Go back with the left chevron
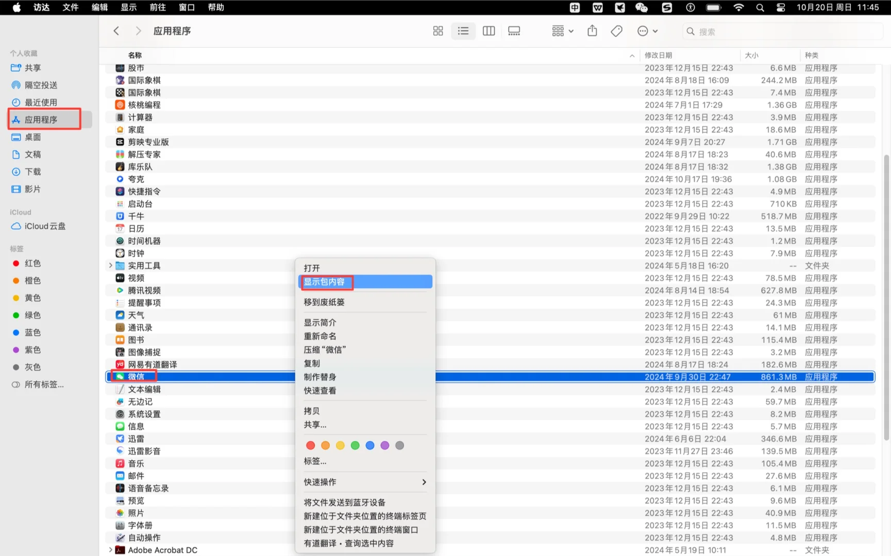This screenshot has height=556, width=891. (116, 31)
